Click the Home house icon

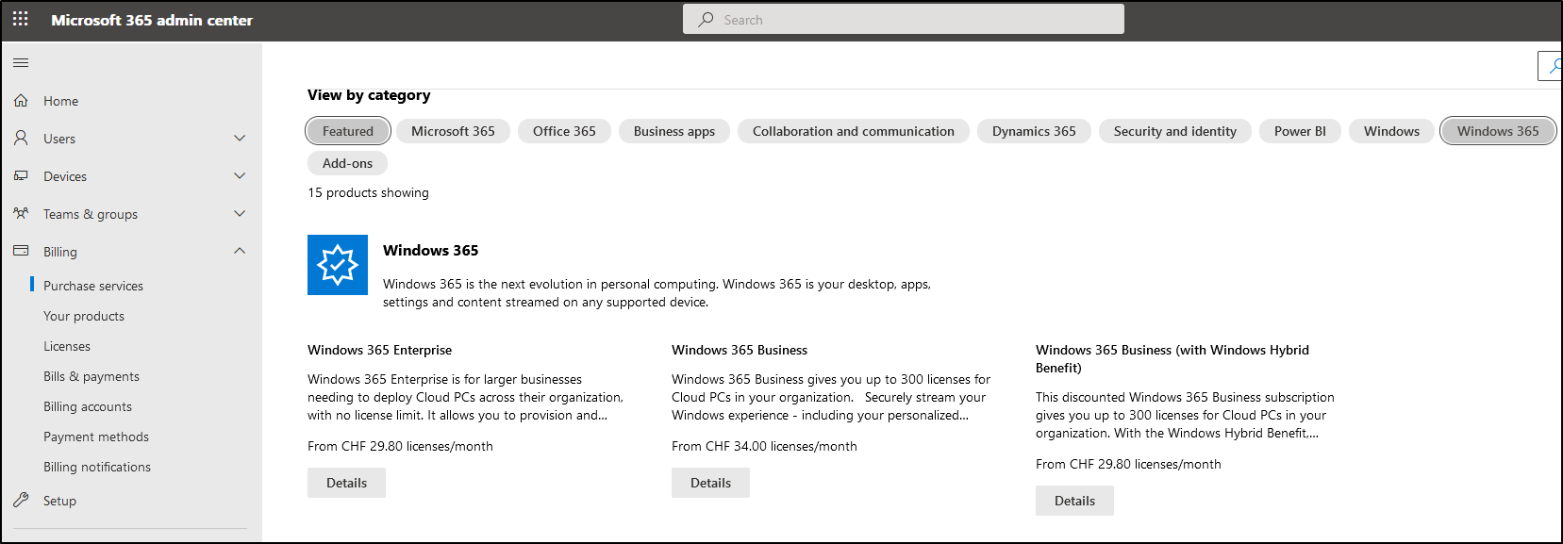point(21,100)
